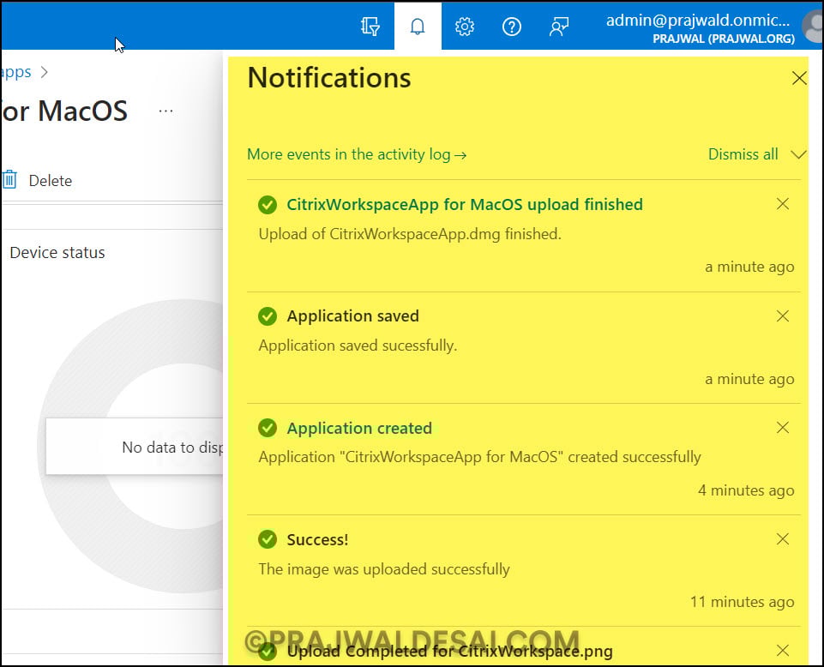
Task: Dismiss the Success! image uploaded notification
Action: coord(783,538)
